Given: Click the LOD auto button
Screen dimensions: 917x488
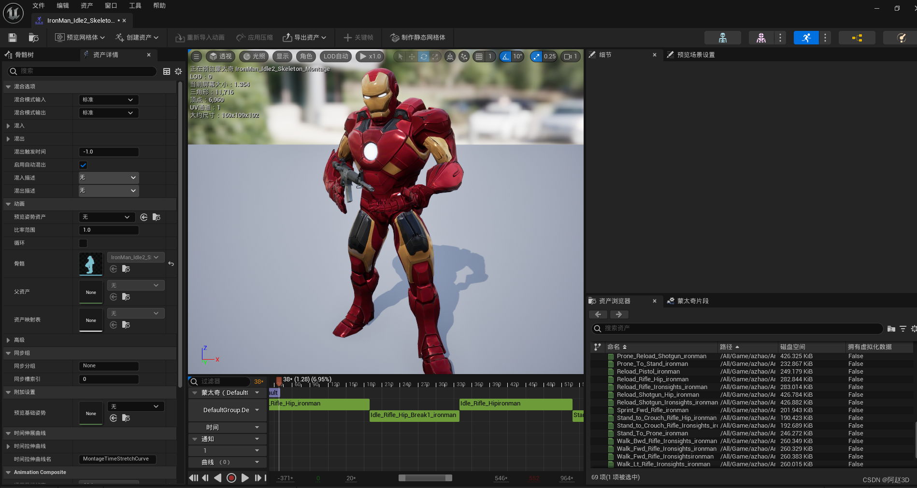Looking at the screenshot, I should pos(336,56).
